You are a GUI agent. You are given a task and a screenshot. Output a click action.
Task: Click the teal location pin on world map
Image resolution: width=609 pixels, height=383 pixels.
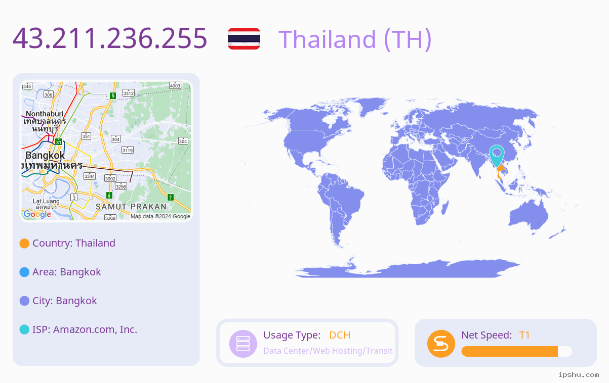pyautogui.click(x=497, y=155)
